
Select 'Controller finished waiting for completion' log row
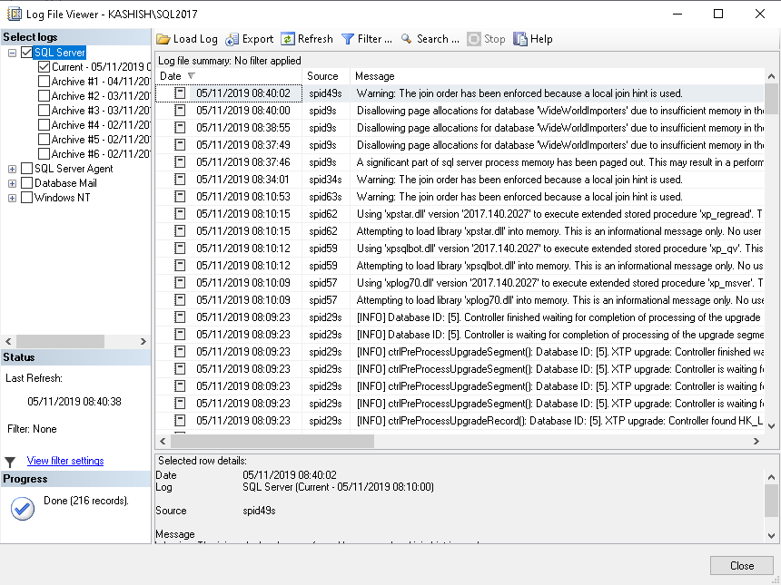click(460, 317)
